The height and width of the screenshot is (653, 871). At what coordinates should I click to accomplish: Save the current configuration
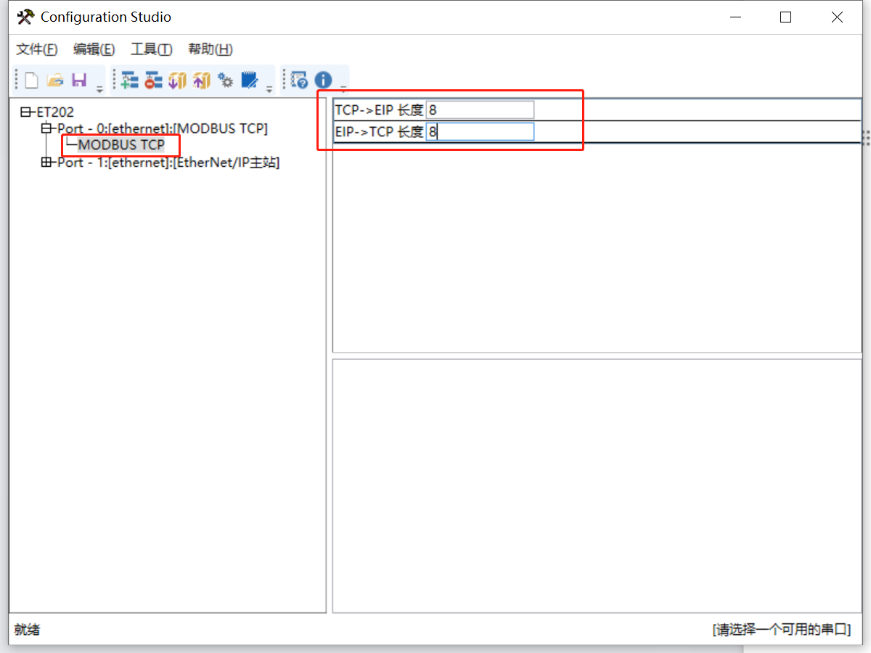(78, 81)
